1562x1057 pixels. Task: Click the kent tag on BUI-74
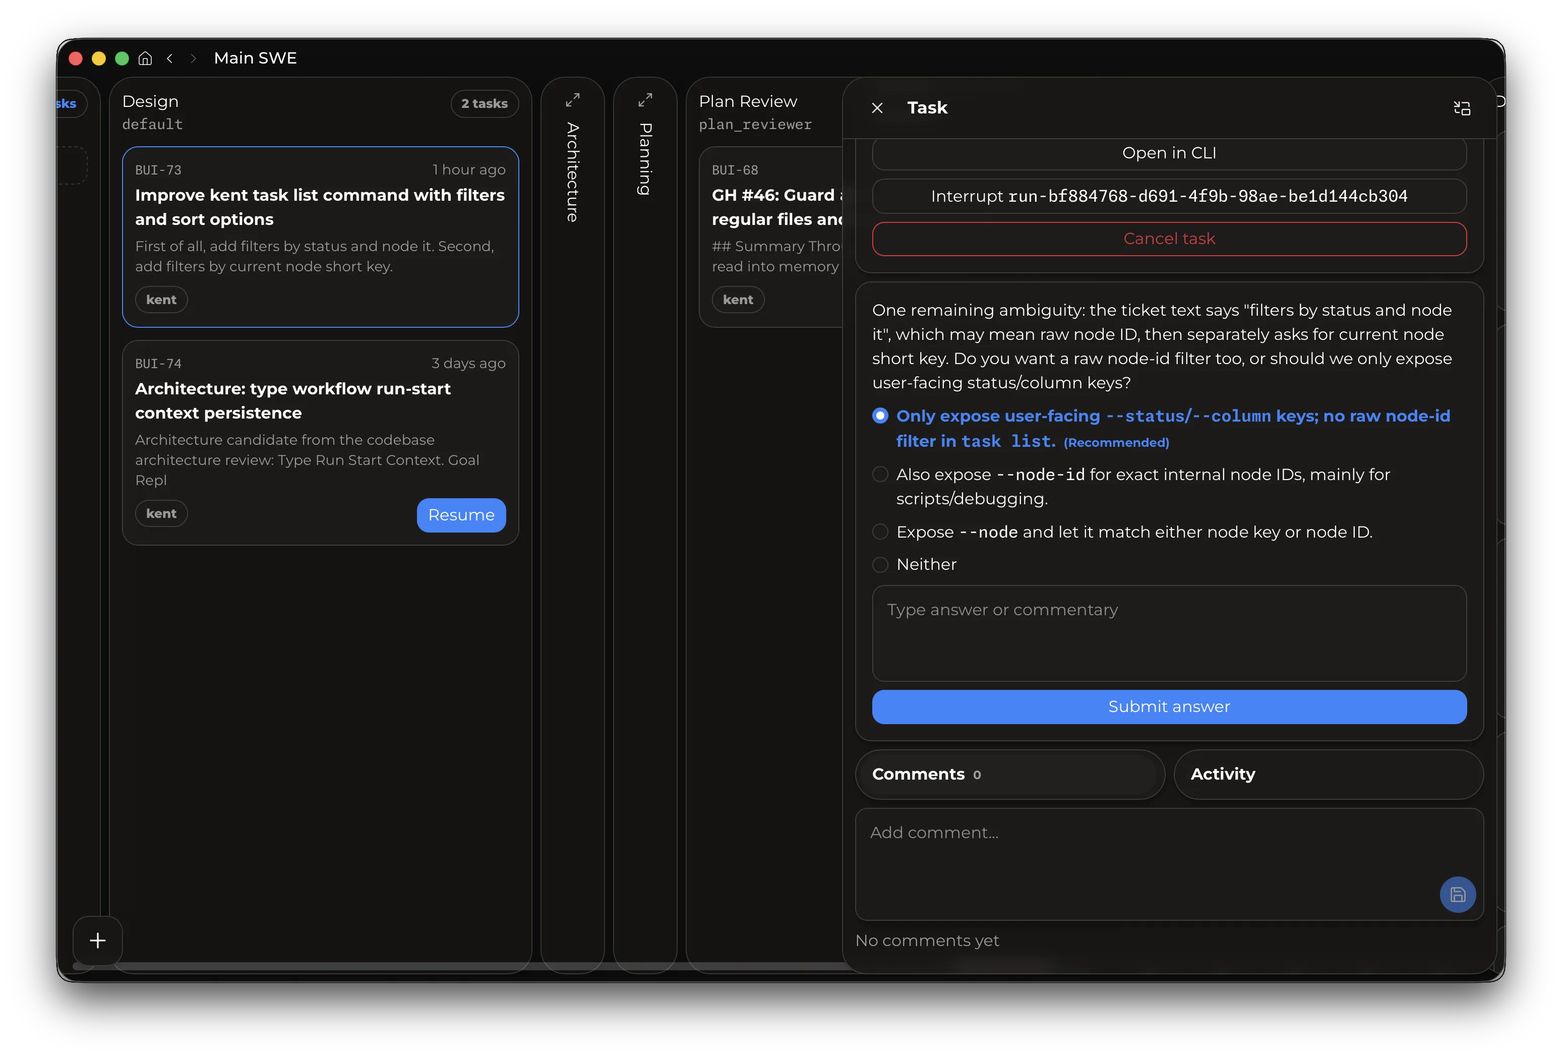(161, 514)
